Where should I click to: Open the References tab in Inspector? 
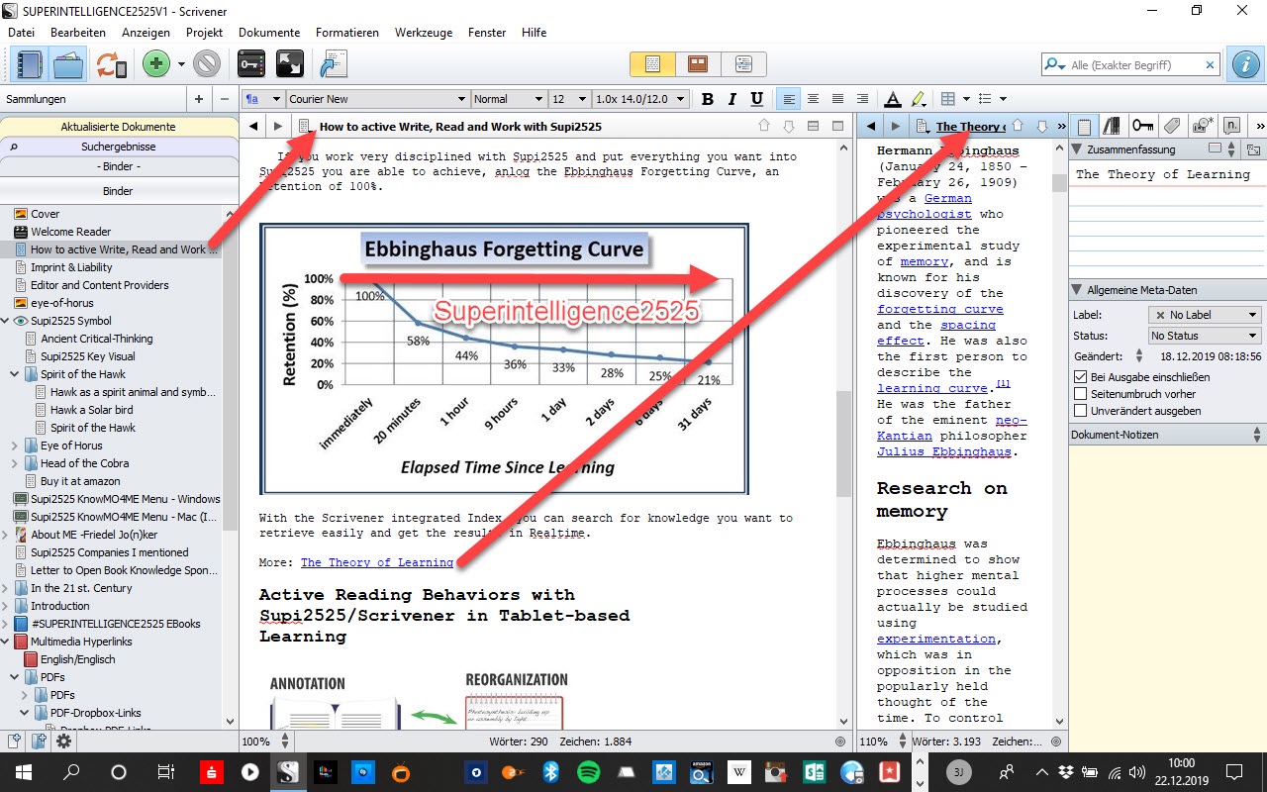pyautogui.click(x=1113, y=126)
